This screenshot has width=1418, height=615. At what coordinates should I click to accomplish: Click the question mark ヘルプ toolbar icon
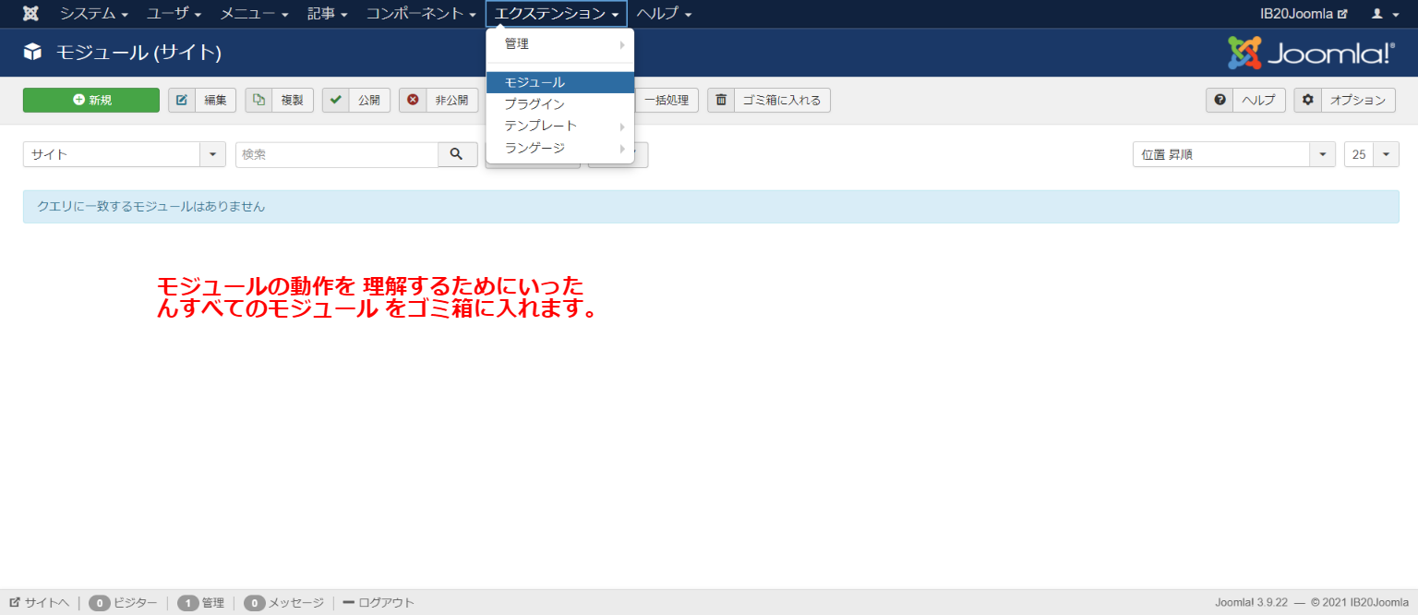(x=1220, y=100)
